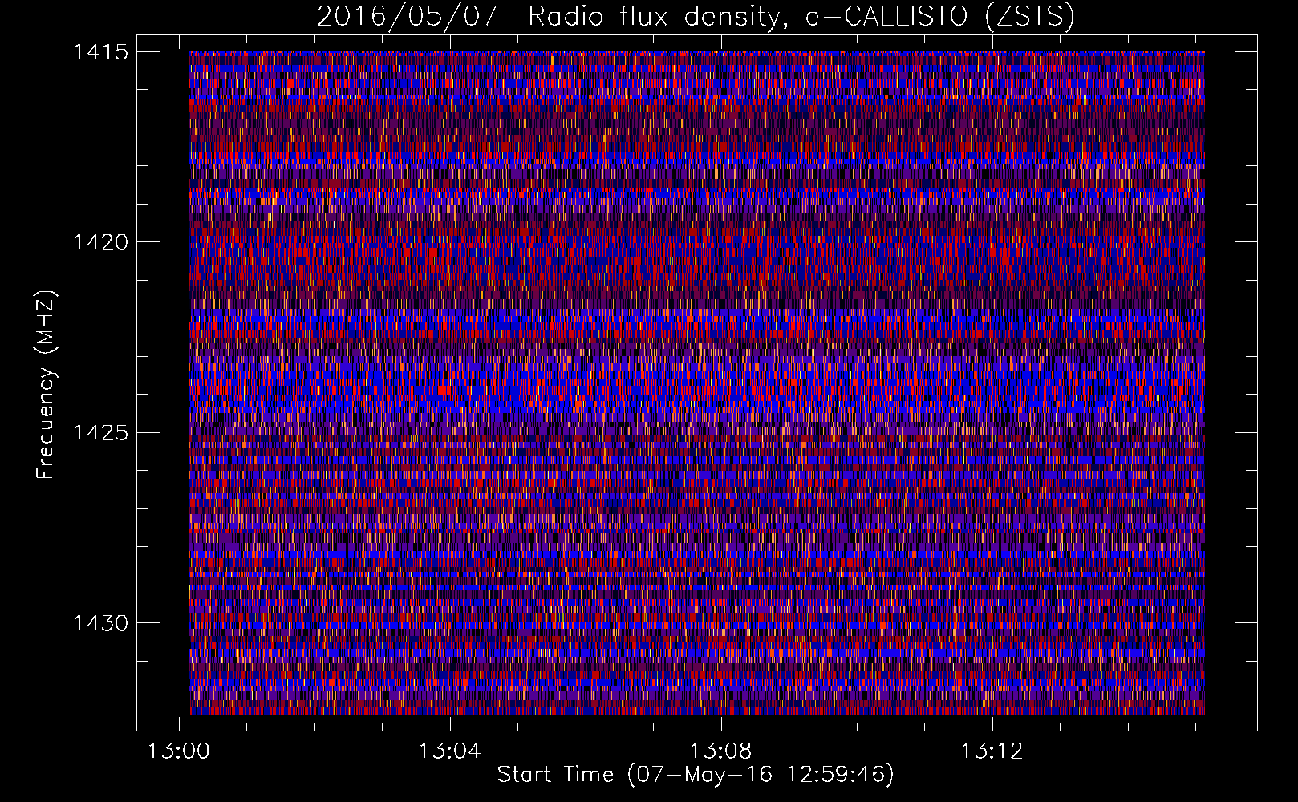Click the 13:12 time axis label

coord(992,751)
